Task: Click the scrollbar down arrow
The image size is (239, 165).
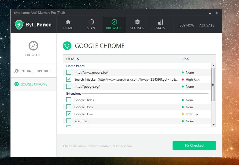Action: point(213,125)
